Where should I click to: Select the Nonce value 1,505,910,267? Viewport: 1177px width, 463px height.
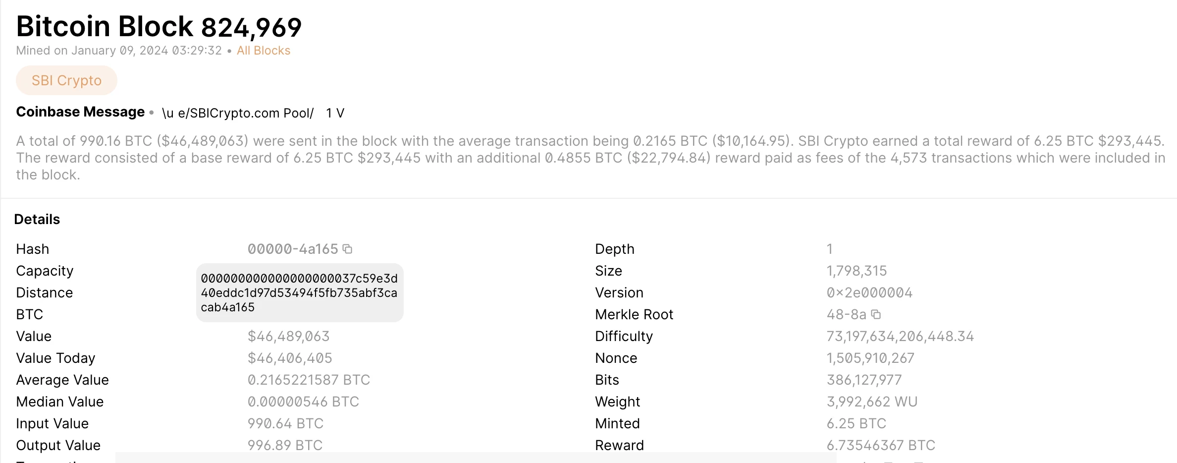870,358
